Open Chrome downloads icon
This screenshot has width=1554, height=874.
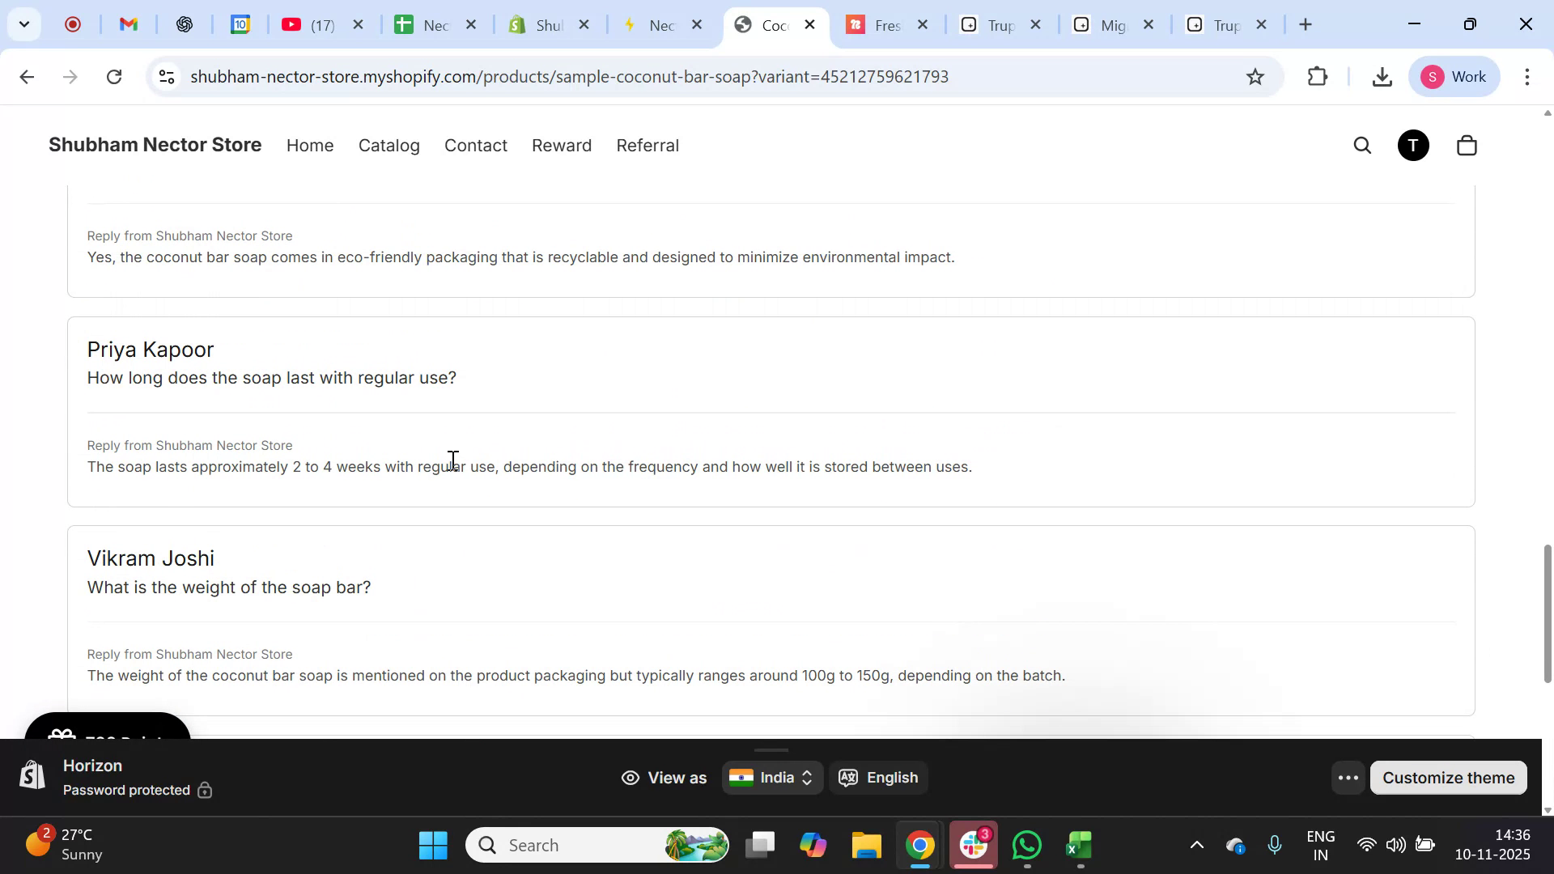[x=1382, y=76]
